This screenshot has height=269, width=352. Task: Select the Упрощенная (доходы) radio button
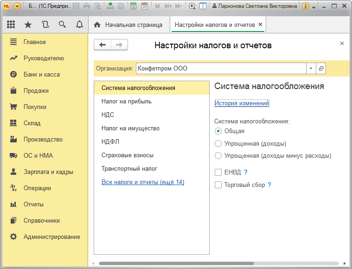click(218, 143)
